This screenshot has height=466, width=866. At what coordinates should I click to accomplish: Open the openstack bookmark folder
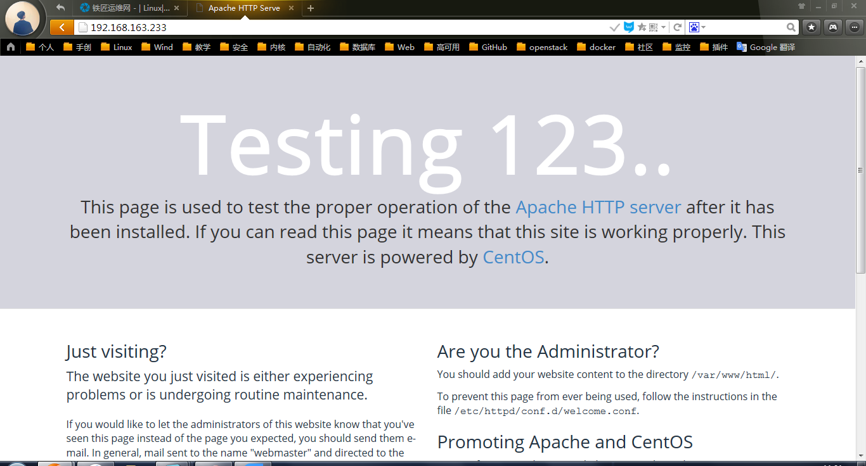(542, 47)
